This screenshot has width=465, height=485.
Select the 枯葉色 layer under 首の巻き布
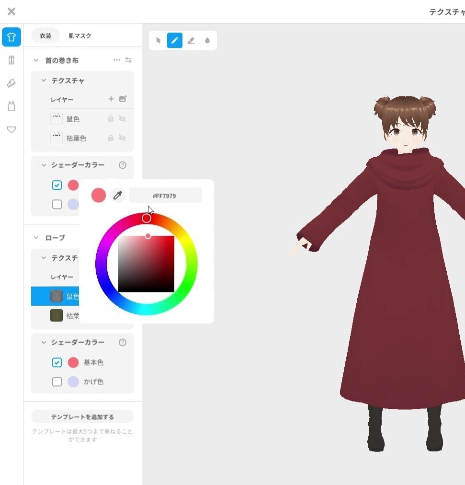click(x=82, y=138)
